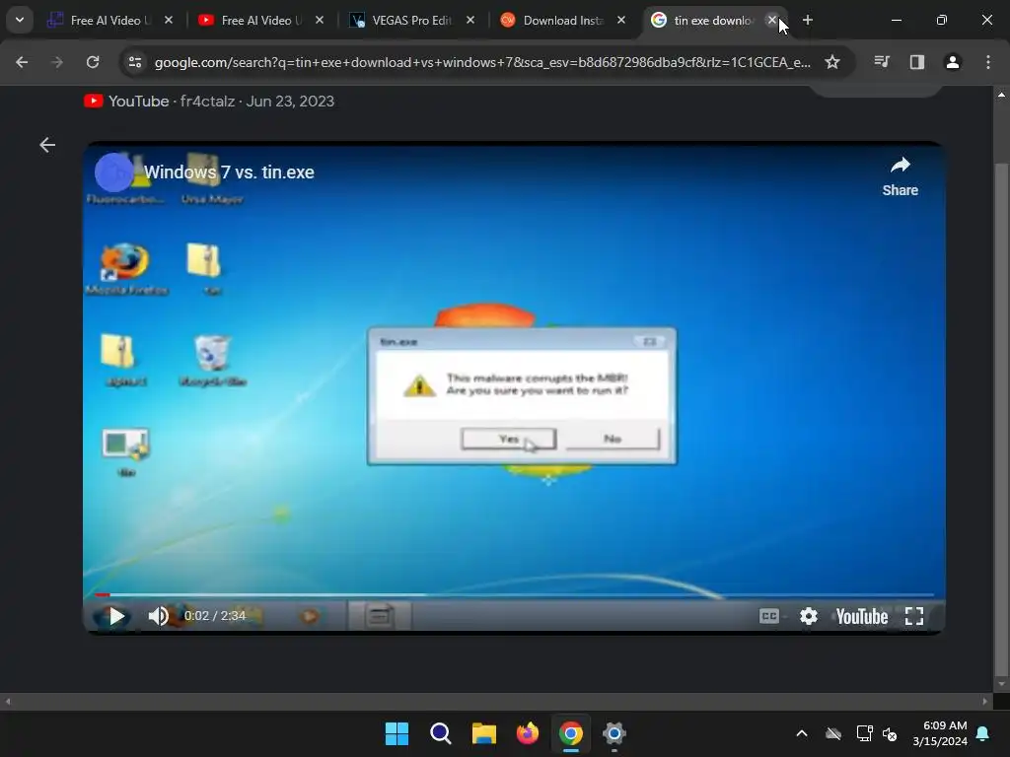Reload the current page

click(93, 62)
